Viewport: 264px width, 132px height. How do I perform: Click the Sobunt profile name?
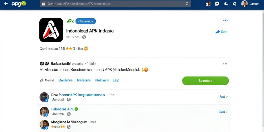[x=254, y=4]
